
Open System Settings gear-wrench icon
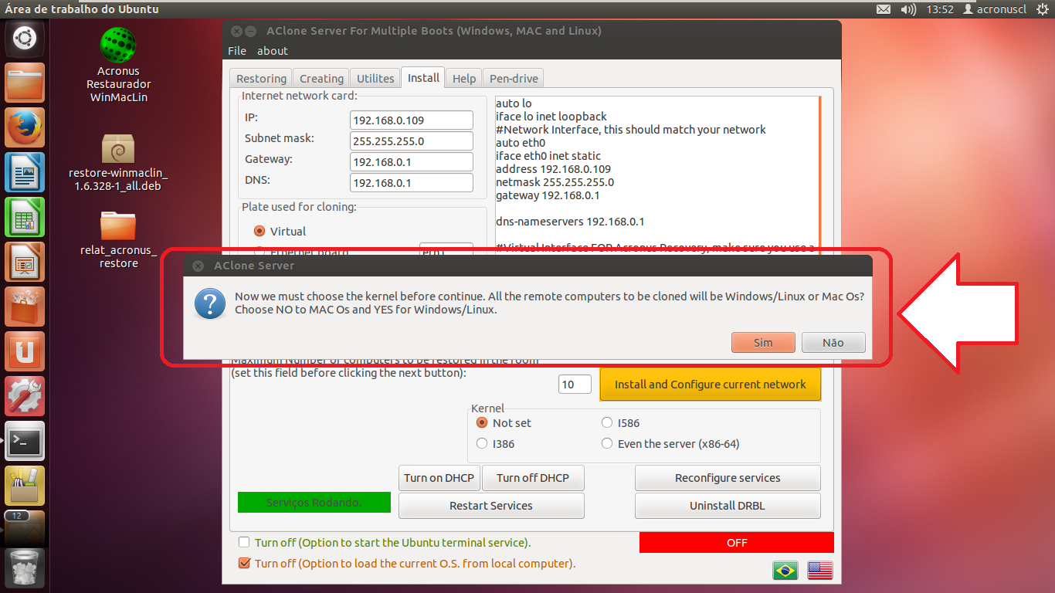pos(25,396)
